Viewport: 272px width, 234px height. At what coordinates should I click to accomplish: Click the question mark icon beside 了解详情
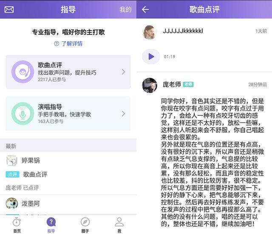[x=57, y=43]
